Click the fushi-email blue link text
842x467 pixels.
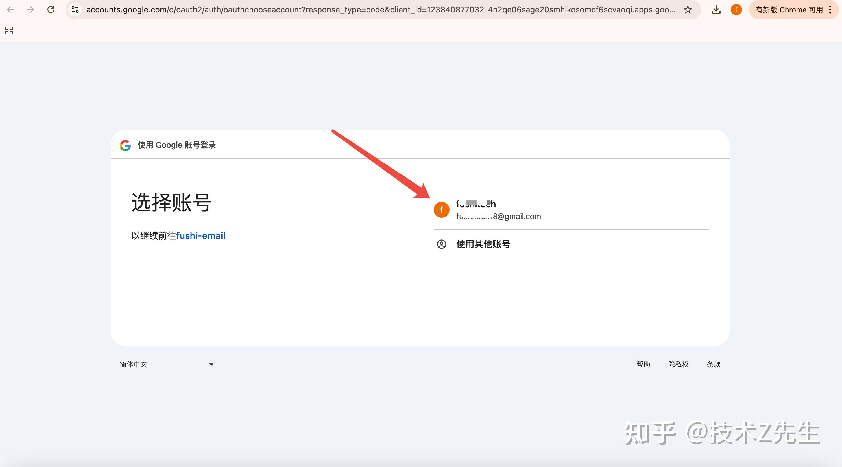pos(201,235)
